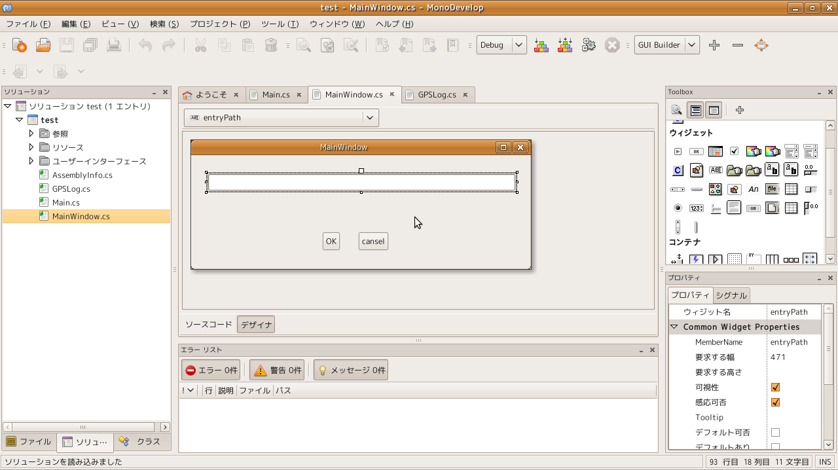
Task: Click the properties panel vertical scrollbar
Action: click(x=829, y=377)
